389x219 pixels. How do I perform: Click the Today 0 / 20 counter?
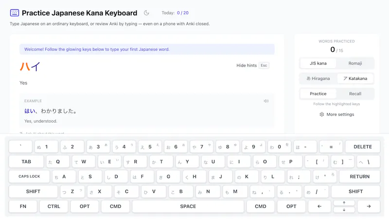175,13
